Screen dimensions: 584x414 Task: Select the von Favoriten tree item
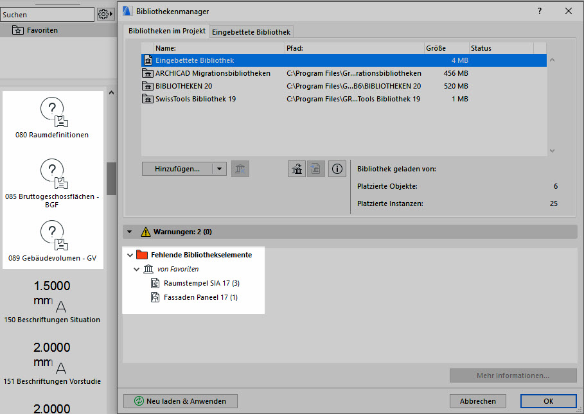tap(178, 269)
